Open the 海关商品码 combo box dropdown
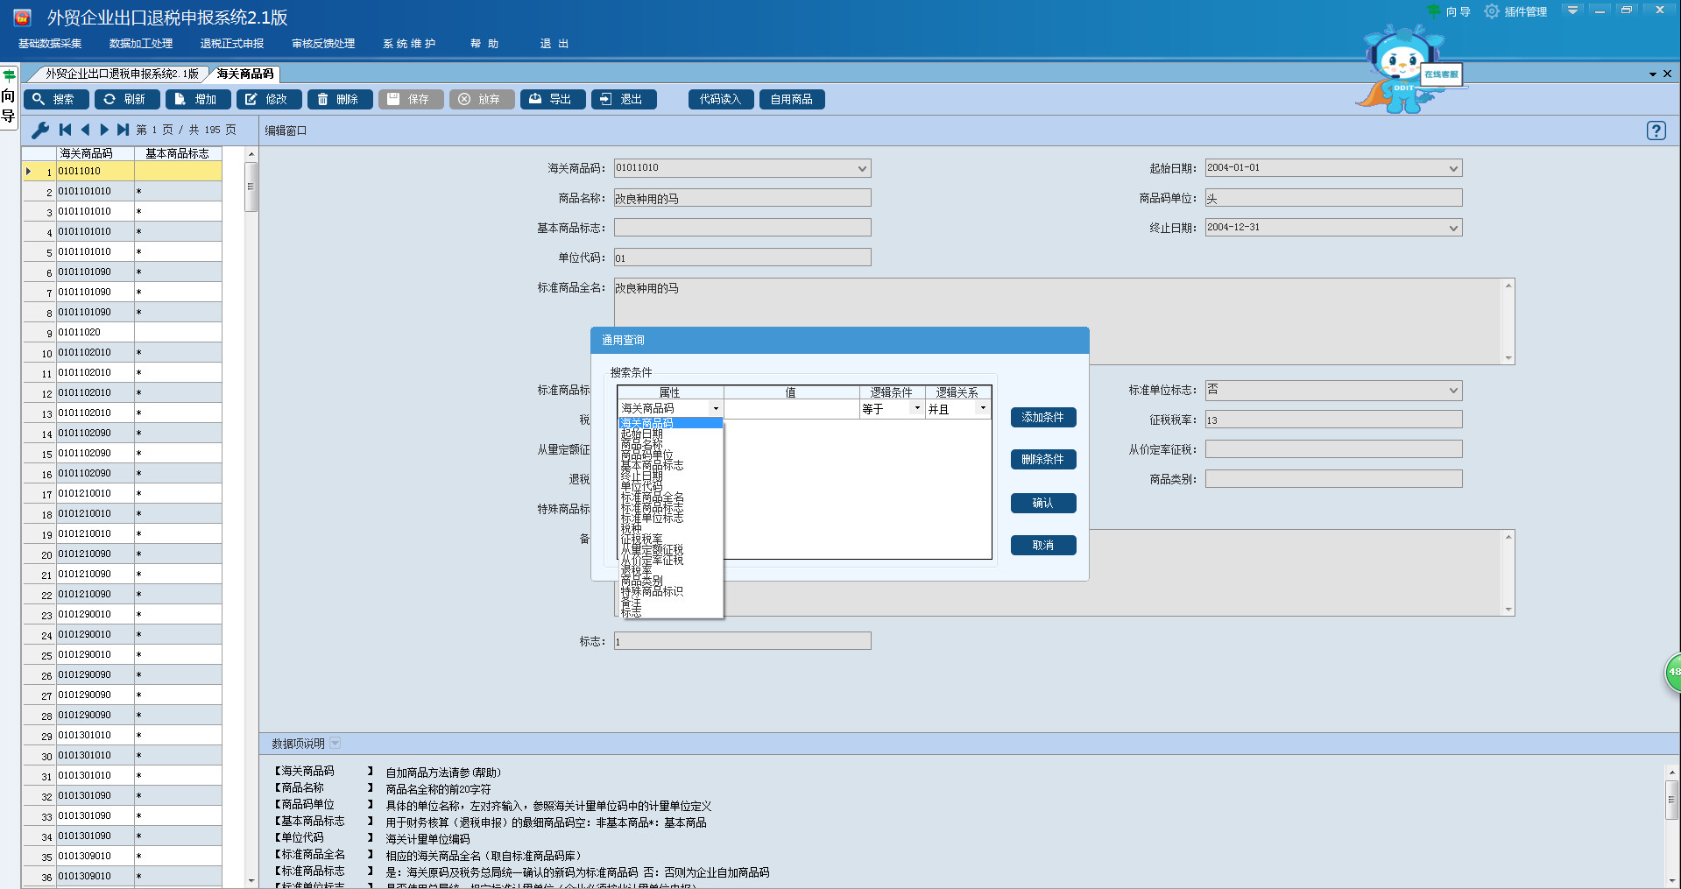Screen dimensions: 1681x889 point(862,168)
